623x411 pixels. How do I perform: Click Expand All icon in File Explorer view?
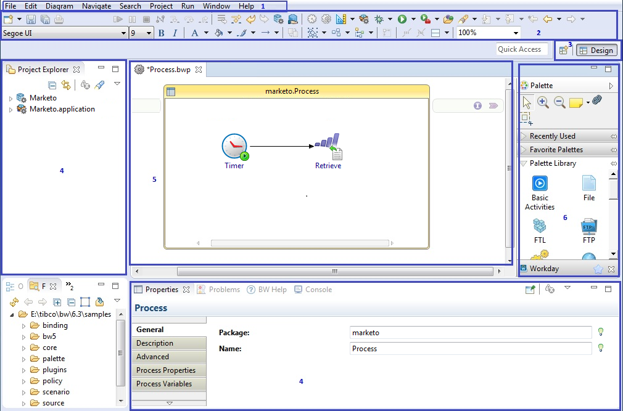tap(57, 303)
